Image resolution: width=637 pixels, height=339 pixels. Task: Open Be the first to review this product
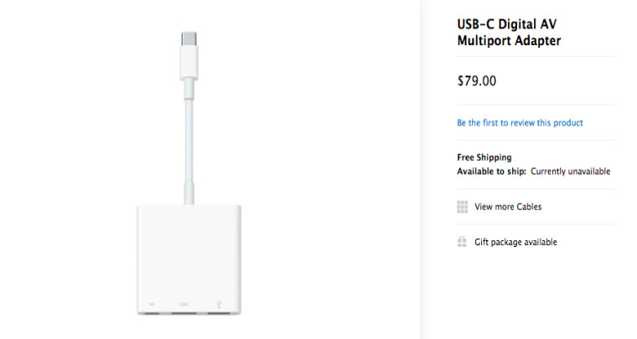coord(520,122)
